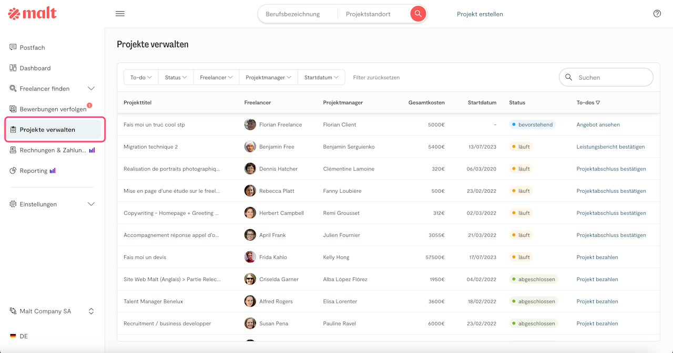The width and height of the screenshot is (673, 353).
Task: Expand the Einstellungen section
Action: pos(91,204)
